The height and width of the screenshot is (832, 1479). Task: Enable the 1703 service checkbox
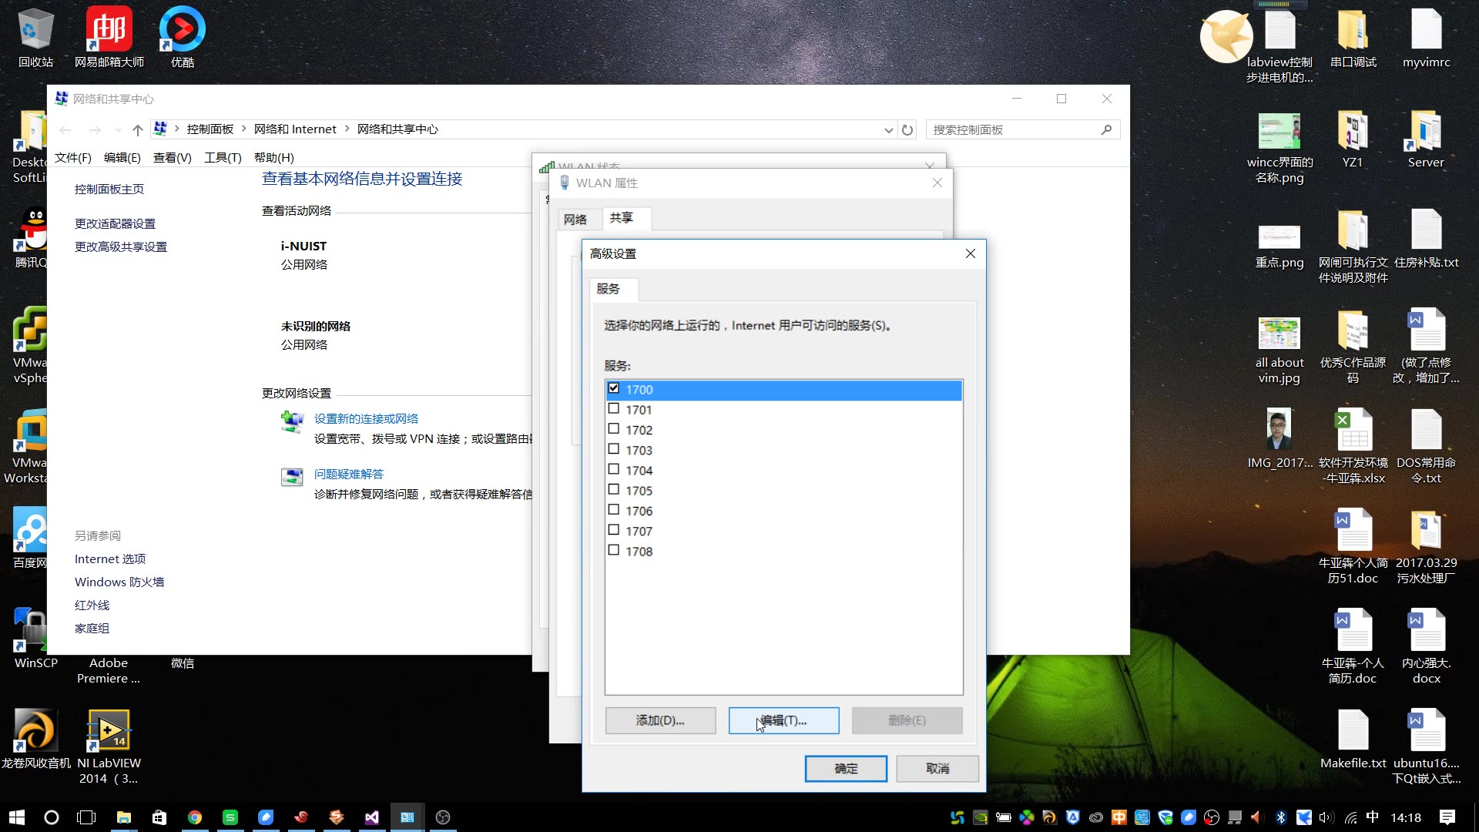[x=614, y=449]
